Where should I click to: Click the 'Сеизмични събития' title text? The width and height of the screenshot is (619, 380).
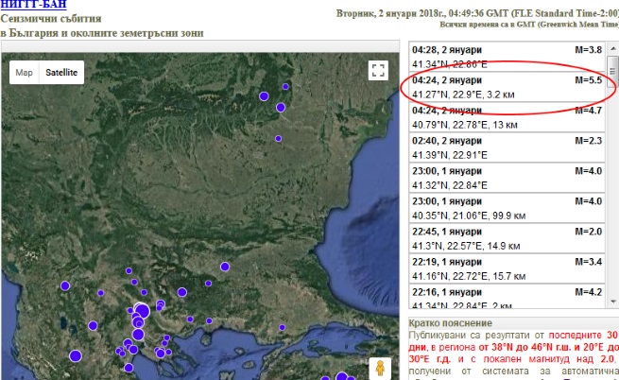[x=51, y=19]
